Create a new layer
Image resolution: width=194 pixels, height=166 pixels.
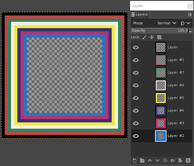[x=135, y=160]
